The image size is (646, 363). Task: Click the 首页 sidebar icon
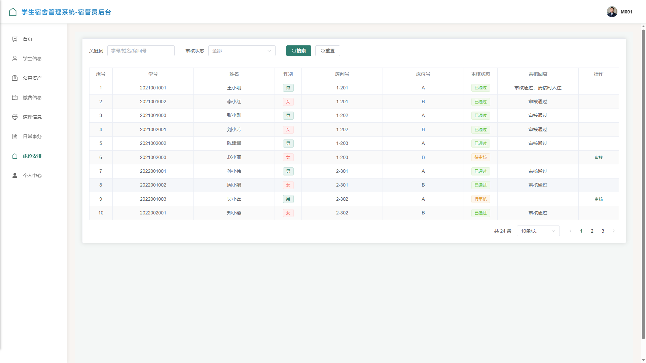tap(15, 39)
